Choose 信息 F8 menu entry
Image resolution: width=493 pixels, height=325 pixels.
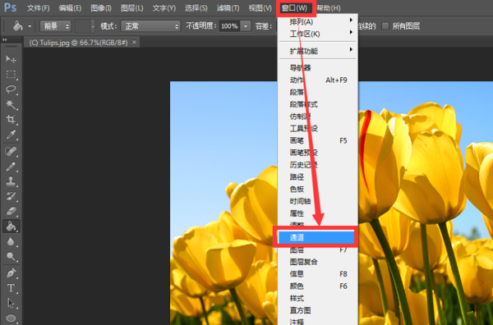(x=317, y=274)
